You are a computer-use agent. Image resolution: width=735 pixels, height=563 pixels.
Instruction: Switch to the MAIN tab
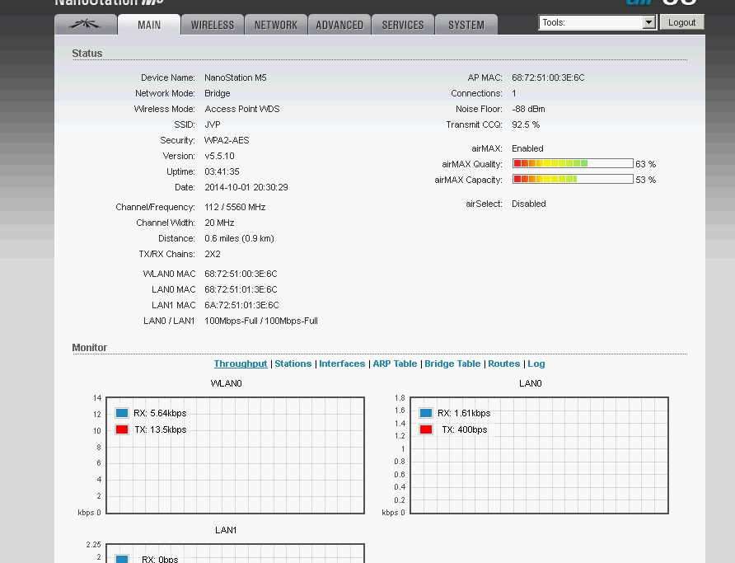[149, 25]
